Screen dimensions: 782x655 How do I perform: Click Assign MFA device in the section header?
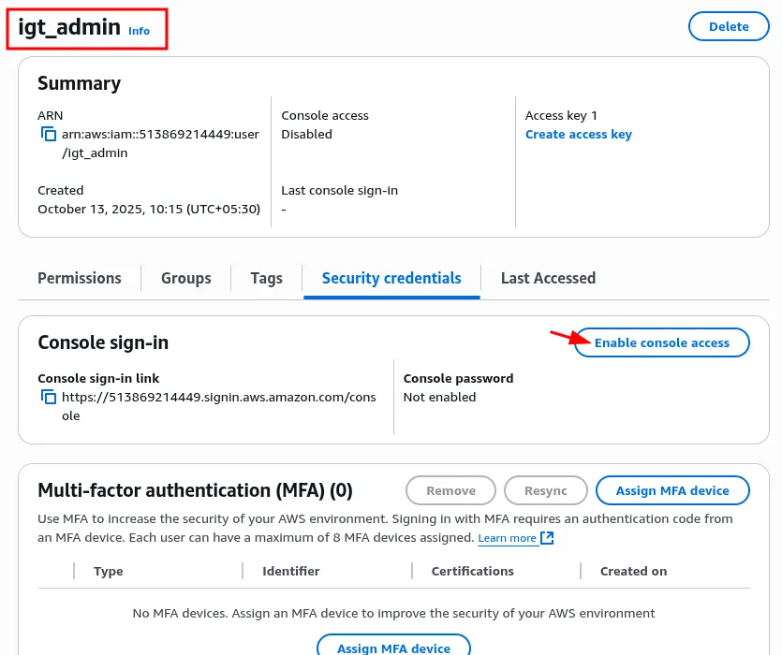(x=672, y=490)
